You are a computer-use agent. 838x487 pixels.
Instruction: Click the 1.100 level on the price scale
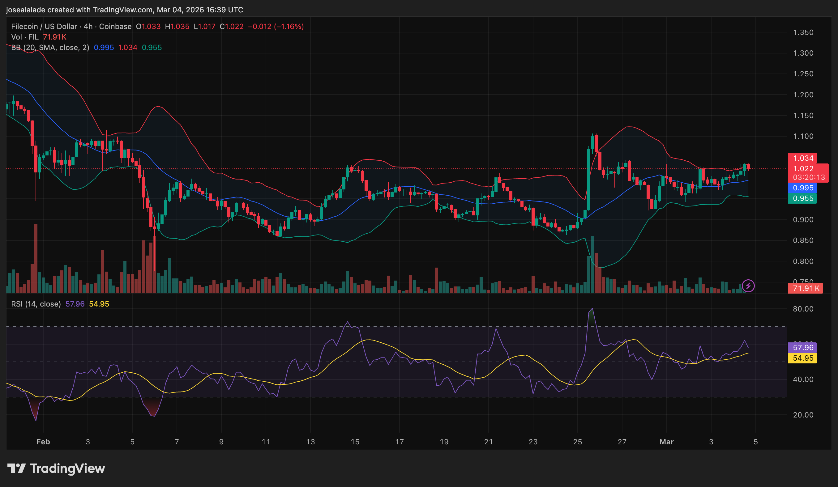point(803,136)
